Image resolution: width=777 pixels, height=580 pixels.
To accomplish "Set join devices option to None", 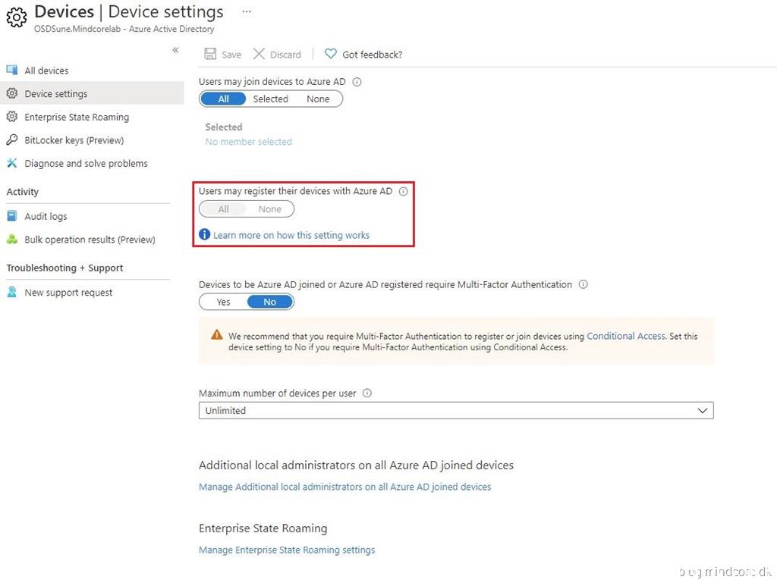I will point(318,99).
